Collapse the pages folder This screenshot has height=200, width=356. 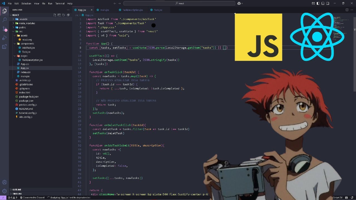(15, 56)
